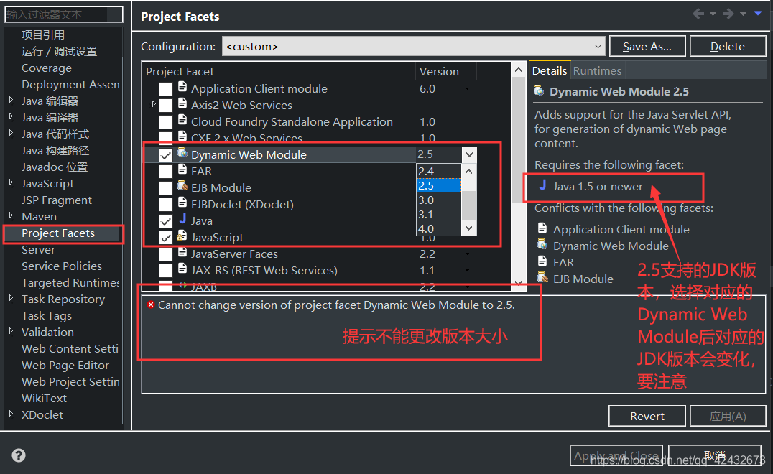Click the Save As... button
The height and width of the screenshot is (474, 773).
pyautogui.click(x=647, y=46)
